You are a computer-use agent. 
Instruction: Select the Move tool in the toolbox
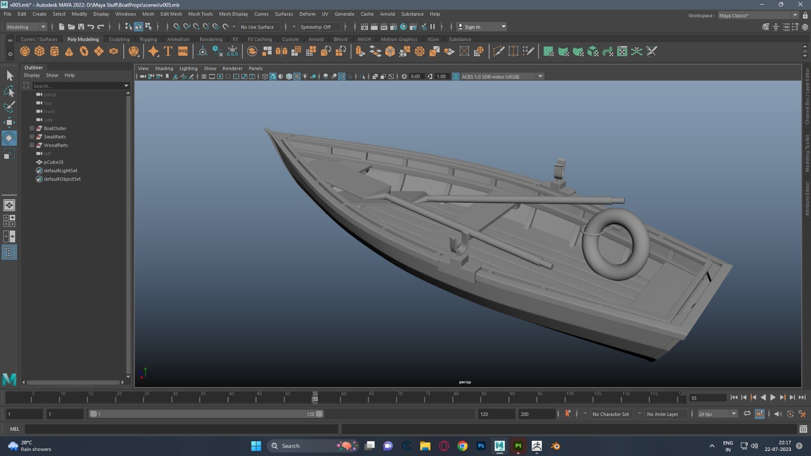point(9,122)
